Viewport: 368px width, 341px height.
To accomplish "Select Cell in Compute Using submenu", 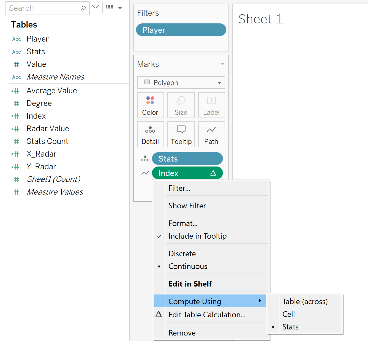I will tap(288, 314).
